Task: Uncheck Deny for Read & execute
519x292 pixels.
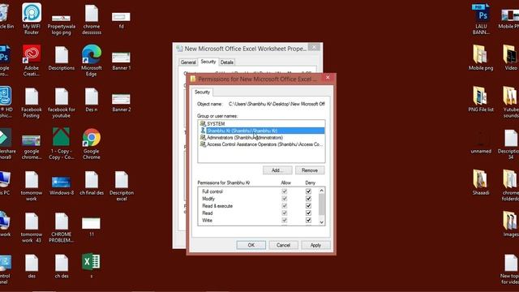Action: coord(308,206)
